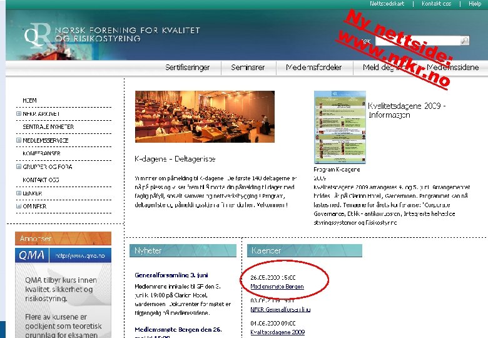Click the search magnifier icon
This screenshot has width=488, height=338.
pos(465,41)
